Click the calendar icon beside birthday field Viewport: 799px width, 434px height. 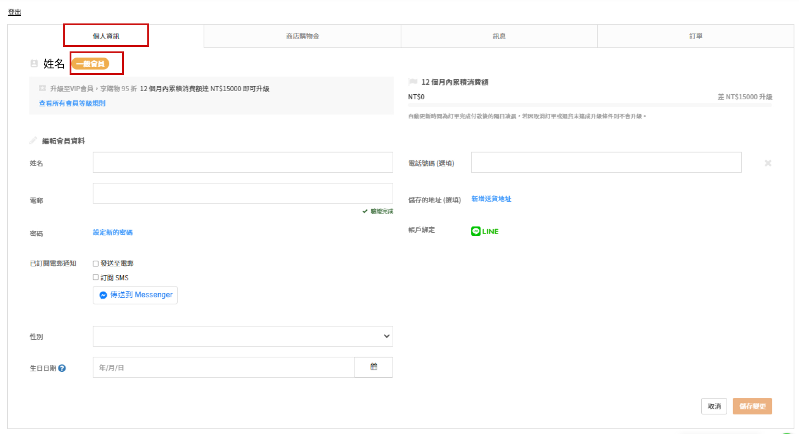pos(373,367)
